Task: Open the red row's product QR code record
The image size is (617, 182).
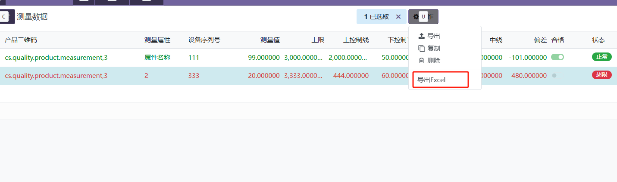Action: tap(56, 76)
